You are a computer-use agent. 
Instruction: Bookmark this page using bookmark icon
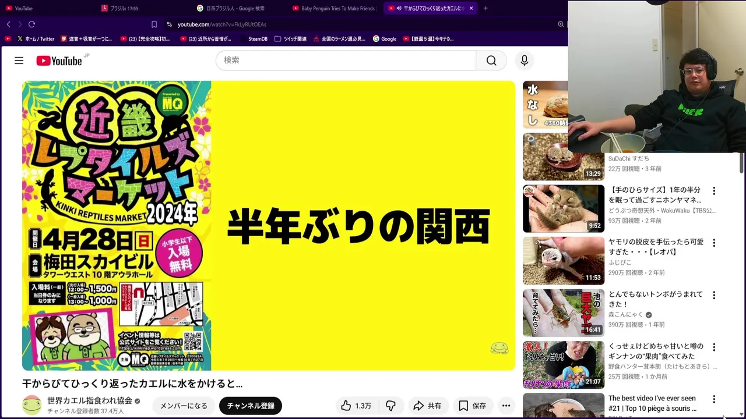coord(154,24)
